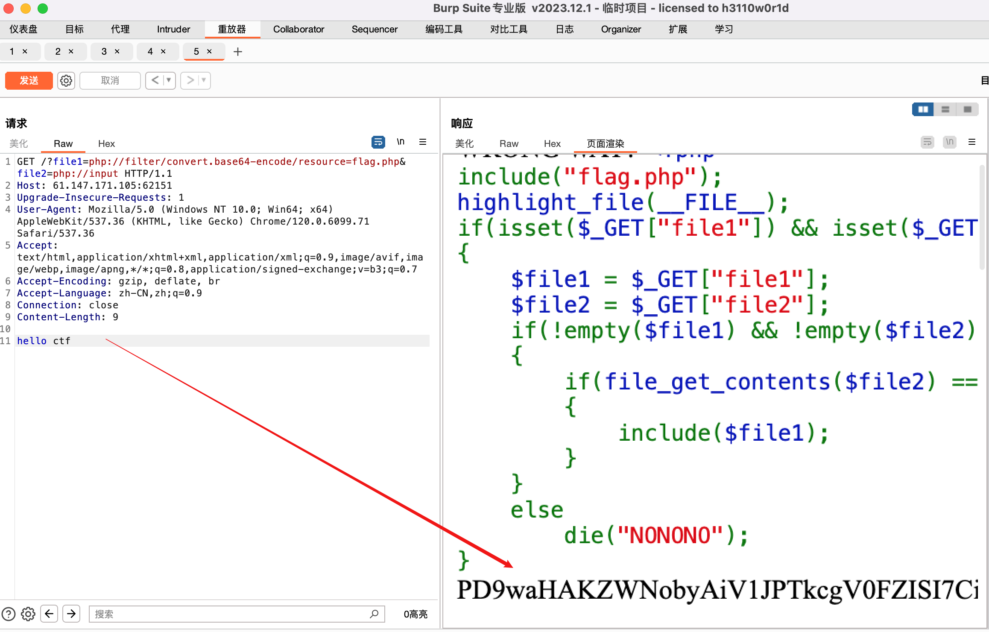Open the search settings gear at the bottom
This screenshot has width=989, height=632.
(28, 614)
